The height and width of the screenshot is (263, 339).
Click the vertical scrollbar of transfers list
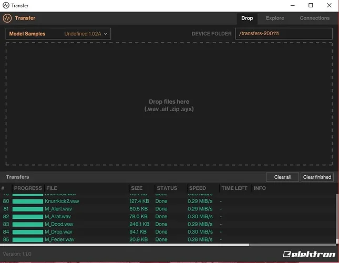[337, 218]
